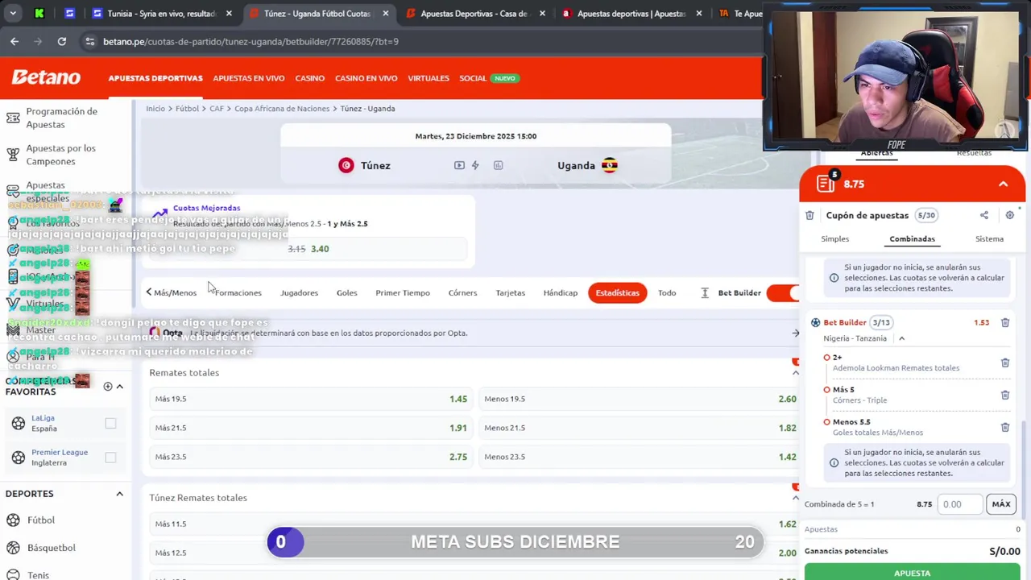Collapse the Túnez Remates totales market
The width and height of the screenshot is (1031, 580).
pos(796,498)
